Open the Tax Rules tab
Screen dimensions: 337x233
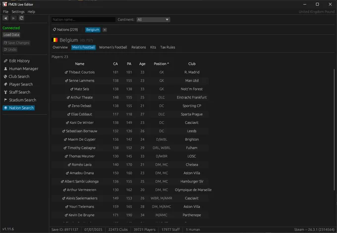(168, 47)
